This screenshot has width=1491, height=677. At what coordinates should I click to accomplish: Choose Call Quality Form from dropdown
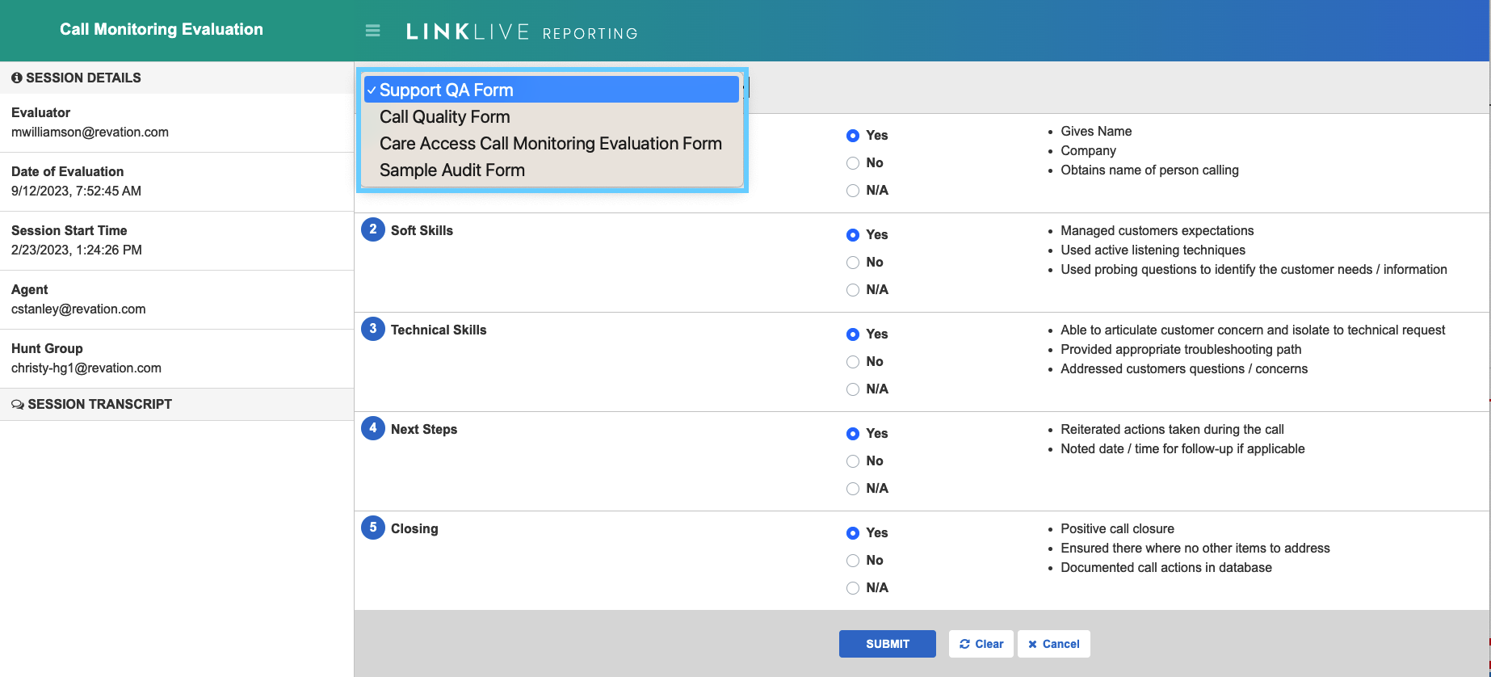tap(445, 117)
